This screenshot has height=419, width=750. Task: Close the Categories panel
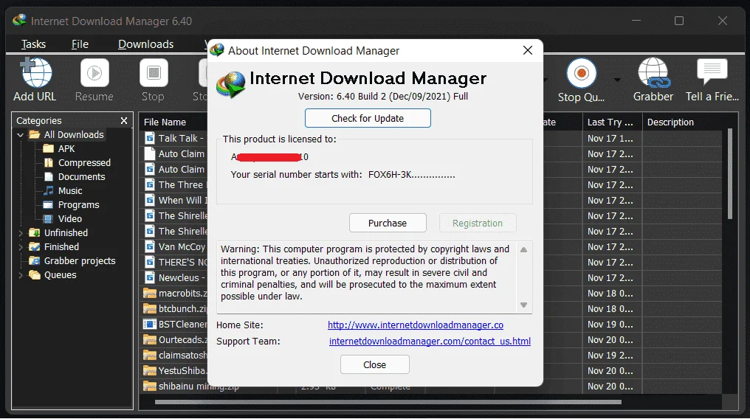point(124,120)
